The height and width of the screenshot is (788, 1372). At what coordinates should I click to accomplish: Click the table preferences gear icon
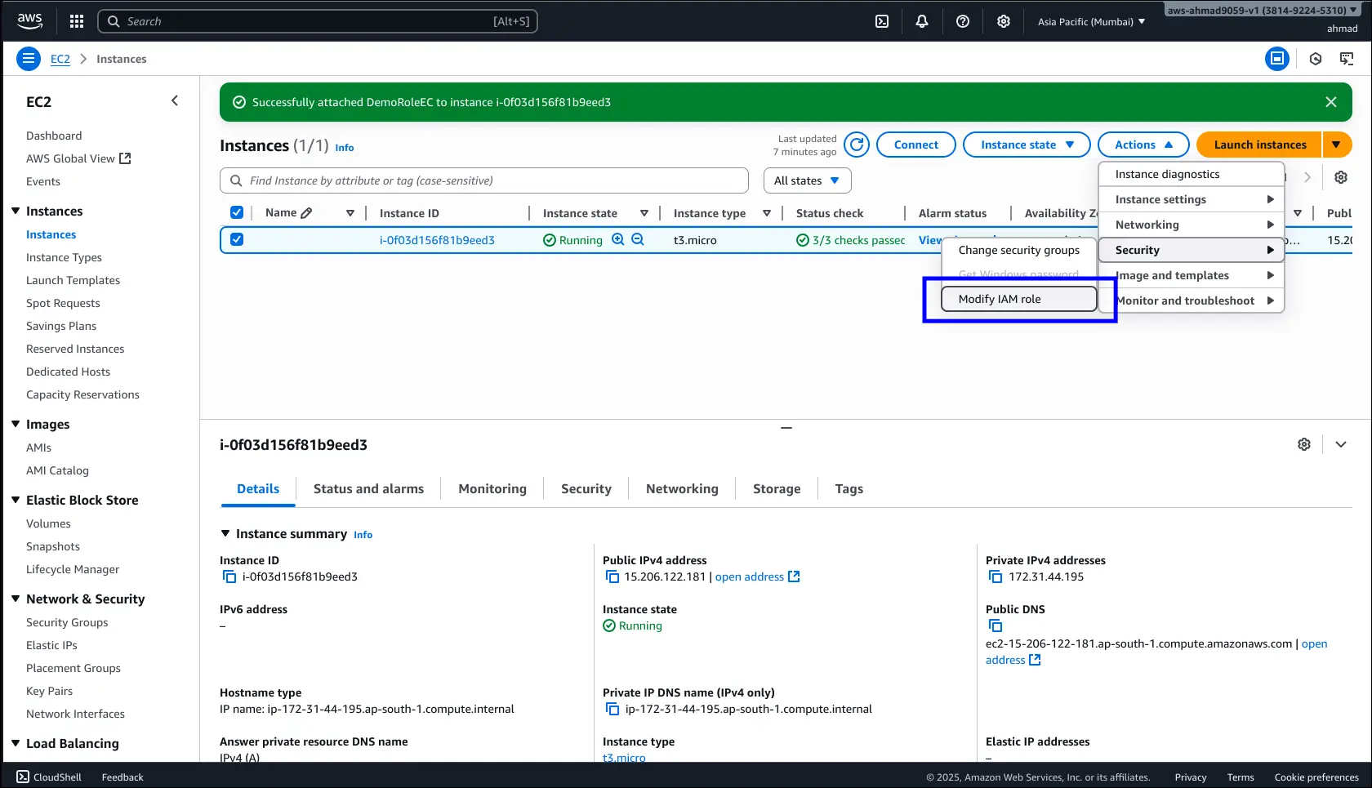click(x=1341, y=177)
